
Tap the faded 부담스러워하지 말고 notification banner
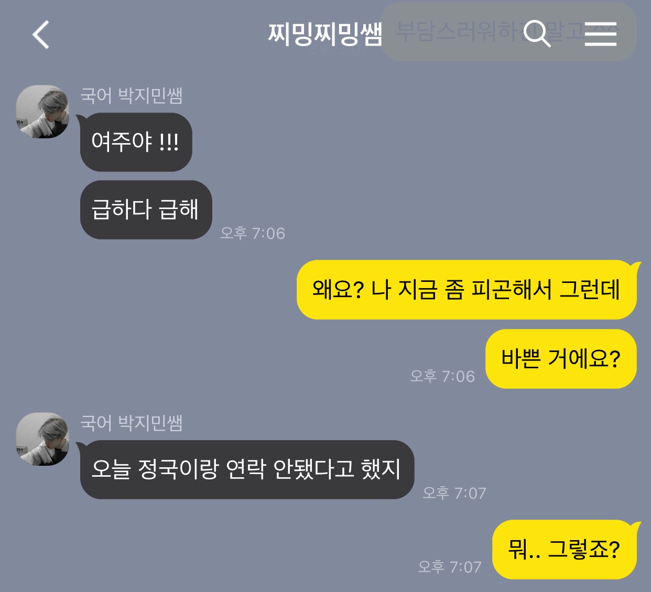coord(508,31)
